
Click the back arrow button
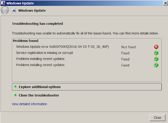(5, 11)
